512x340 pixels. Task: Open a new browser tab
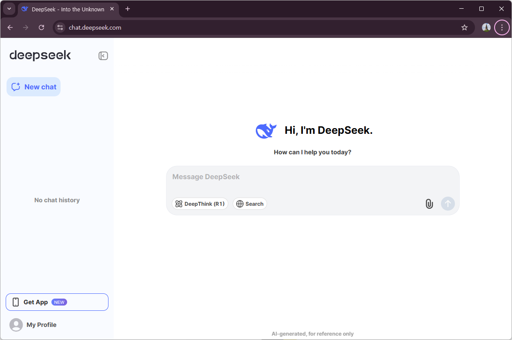[128, 9]
